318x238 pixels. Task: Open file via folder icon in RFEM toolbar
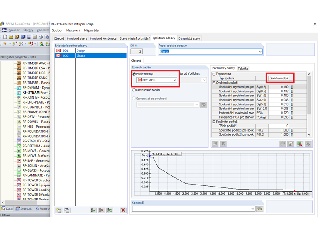click(11, 37)
